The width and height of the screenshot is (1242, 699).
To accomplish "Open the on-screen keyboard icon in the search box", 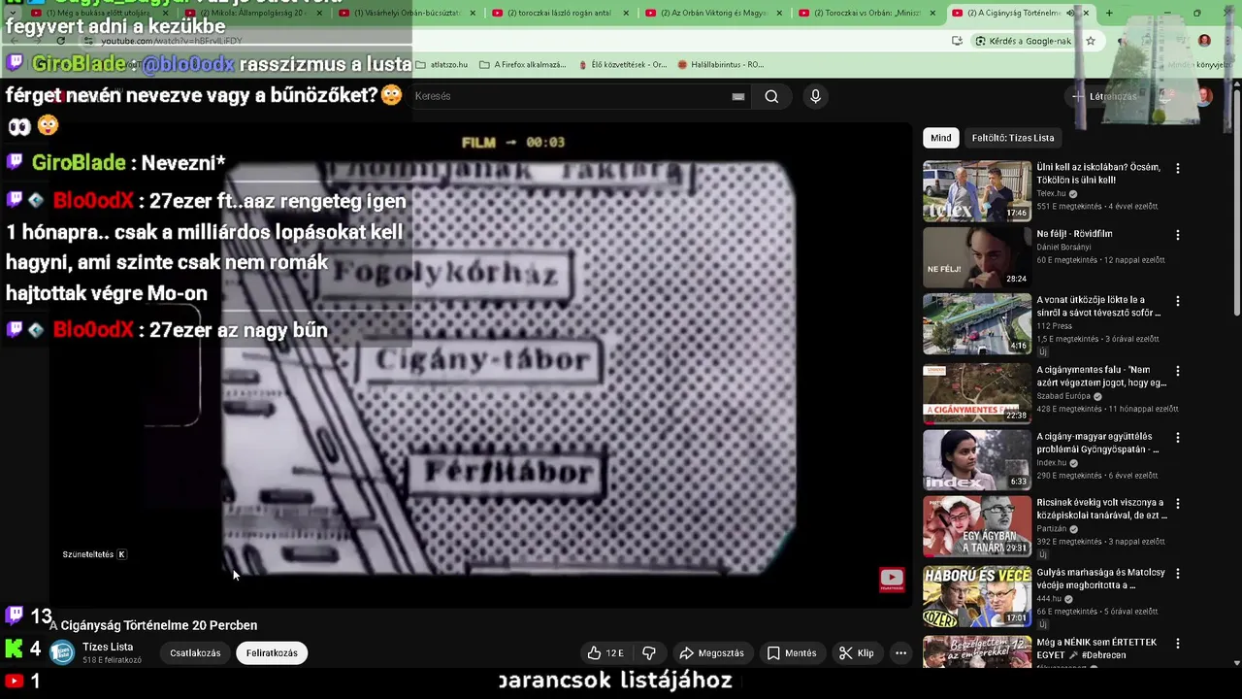I will 738,96.
